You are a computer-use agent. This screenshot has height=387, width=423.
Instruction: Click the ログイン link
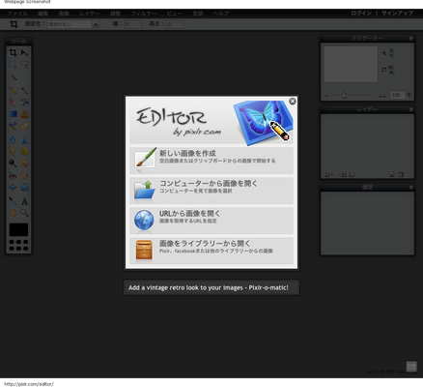(361, 14)
